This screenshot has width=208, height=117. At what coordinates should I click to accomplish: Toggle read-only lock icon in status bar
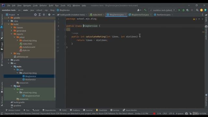[190, 113]
